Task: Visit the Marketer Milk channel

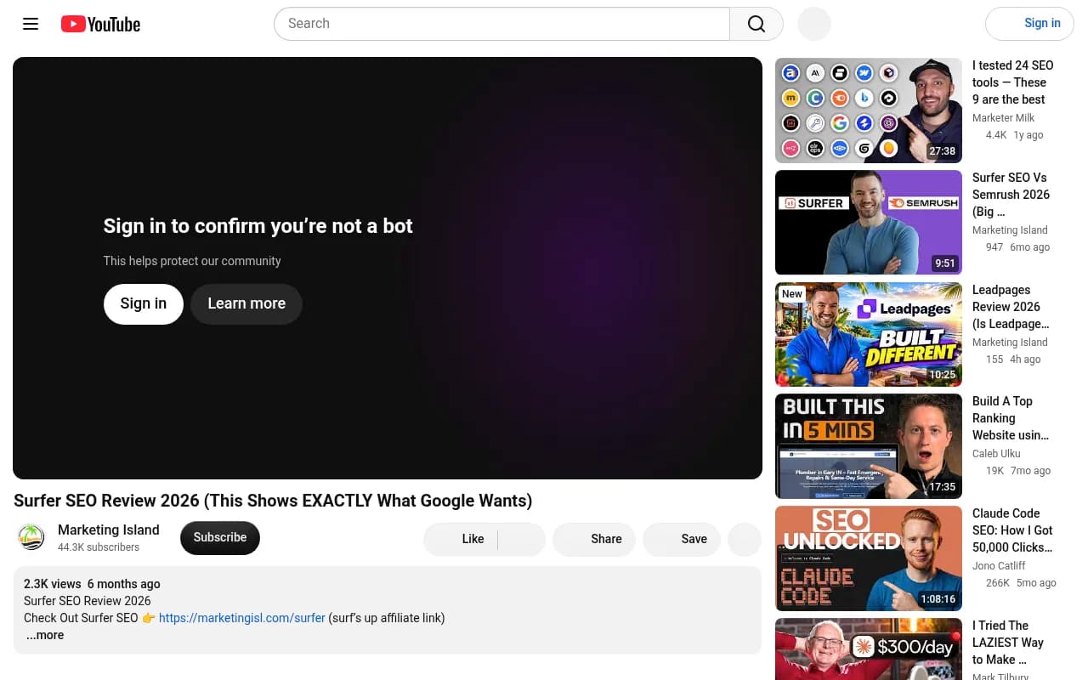Action: click(x=1004, y=118)
